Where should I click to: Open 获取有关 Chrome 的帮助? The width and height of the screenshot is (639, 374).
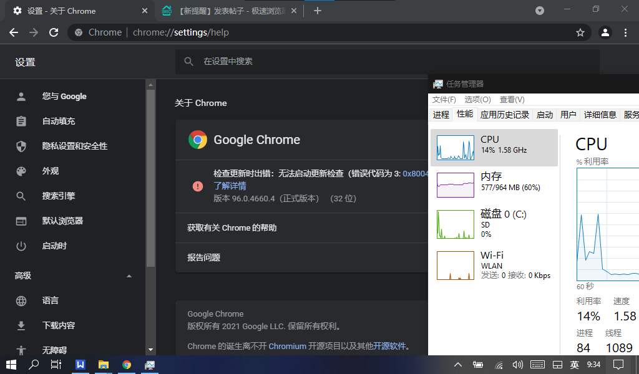pos(301,228)
